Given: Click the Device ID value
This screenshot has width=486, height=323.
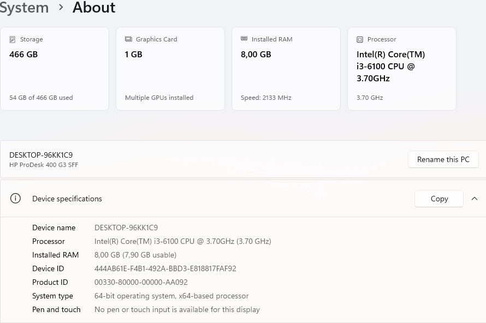Looking at the screenshot, I should (x=165, y=268).
